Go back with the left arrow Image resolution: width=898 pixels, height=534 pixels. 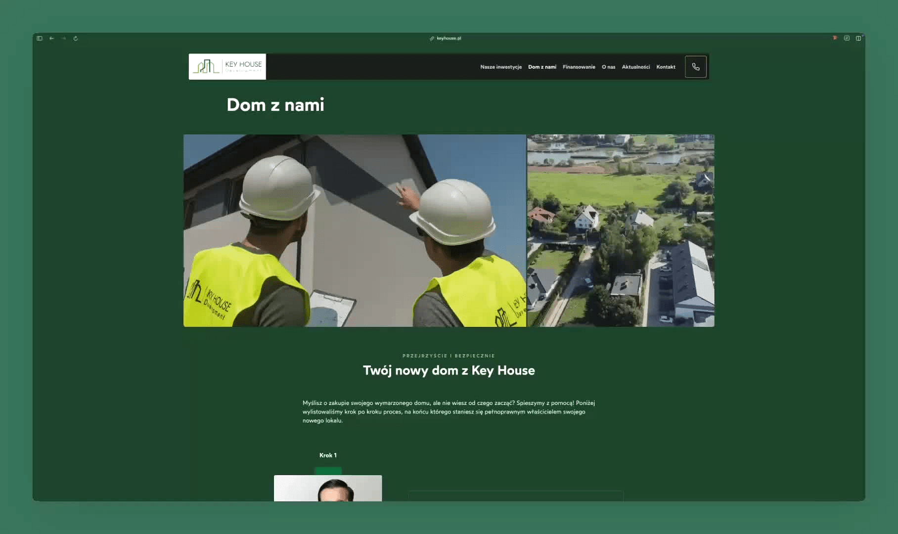51,38
